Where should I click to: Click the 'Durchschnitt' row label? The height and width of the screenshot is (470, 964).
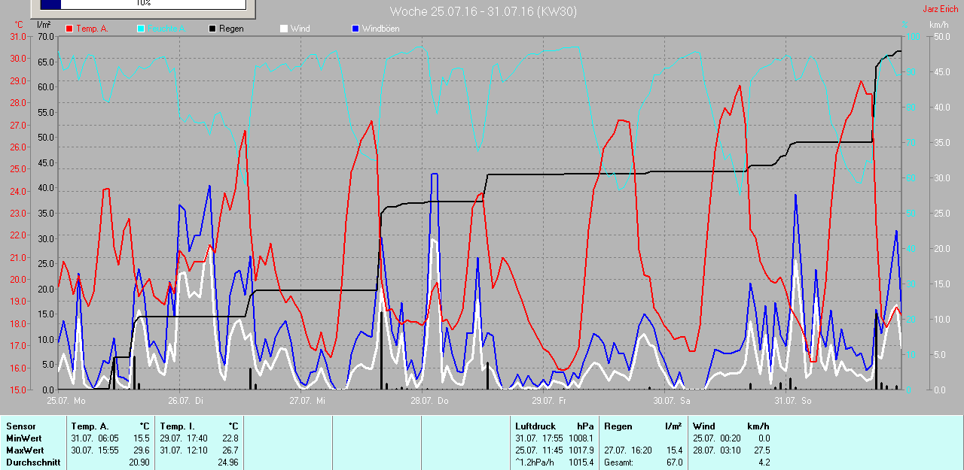[x=33, y=462]
